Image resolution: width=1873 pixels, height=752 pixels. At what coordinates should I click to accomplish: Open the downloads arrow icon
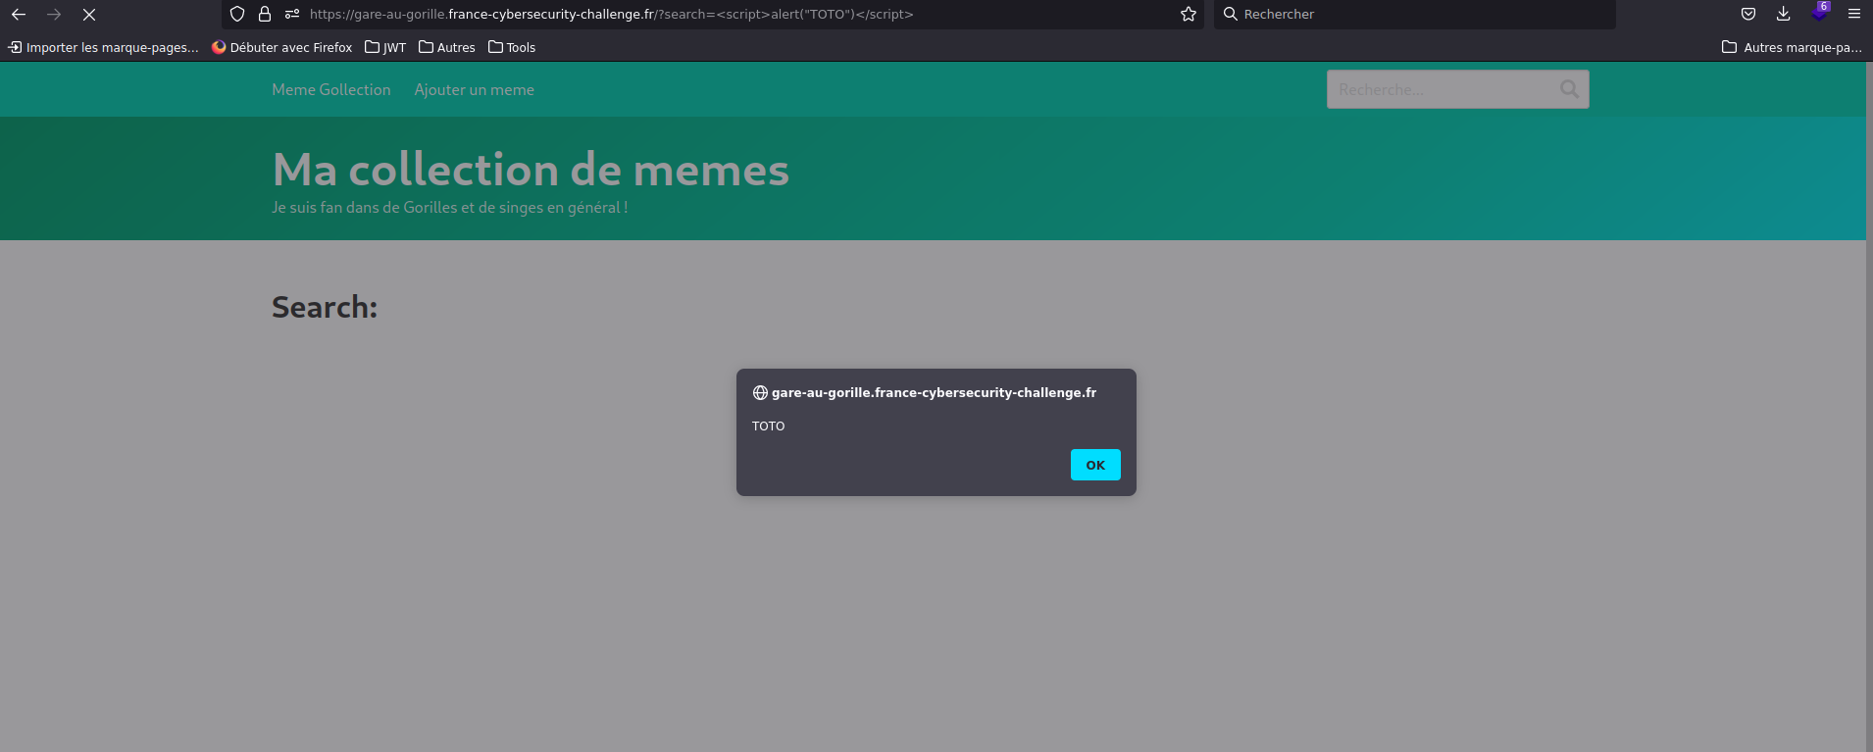tap(1784, 15)
